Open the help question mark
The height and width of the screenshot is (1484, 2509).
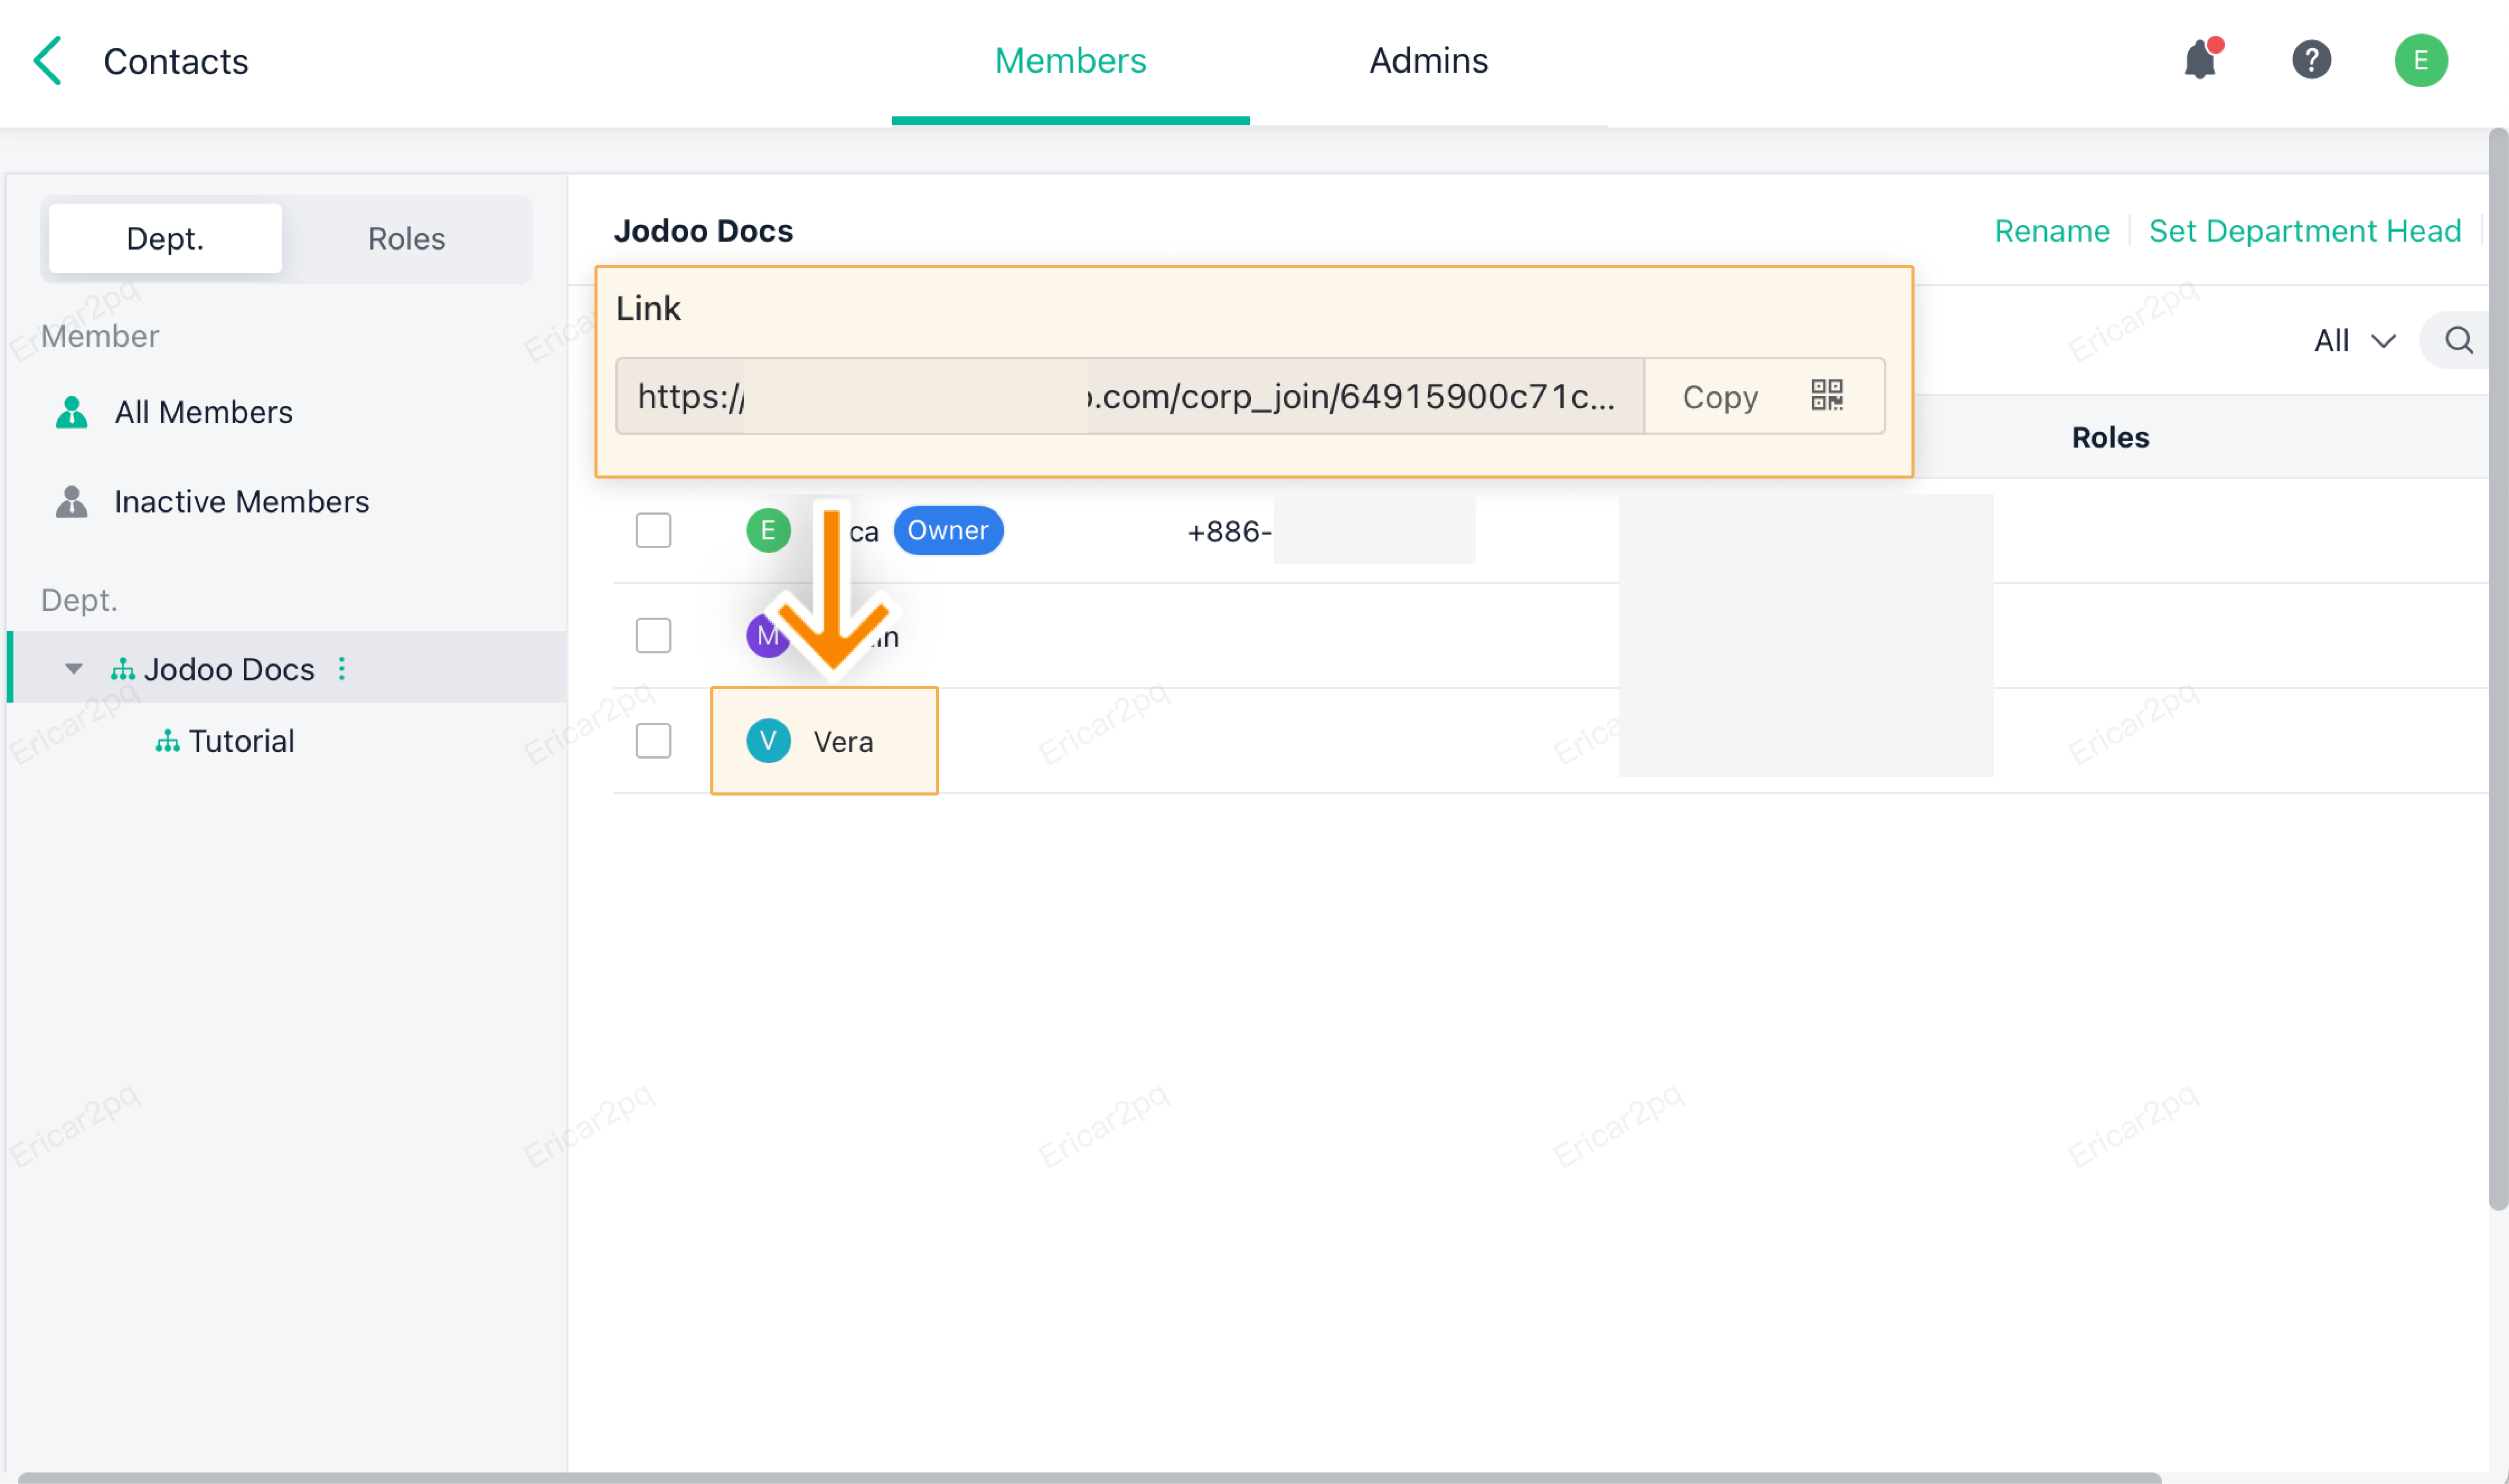coord(2311,60)
